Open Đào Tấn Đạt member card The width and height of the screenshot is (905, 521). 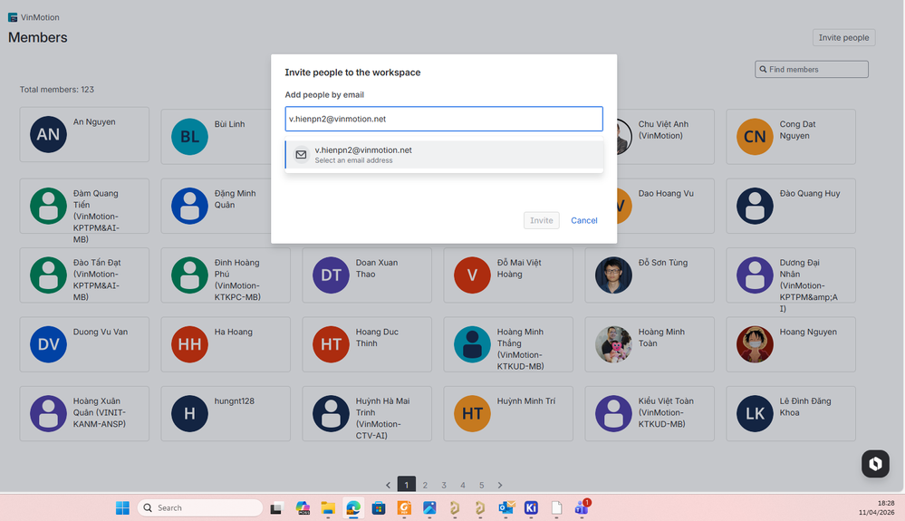(x=84, y=275)
